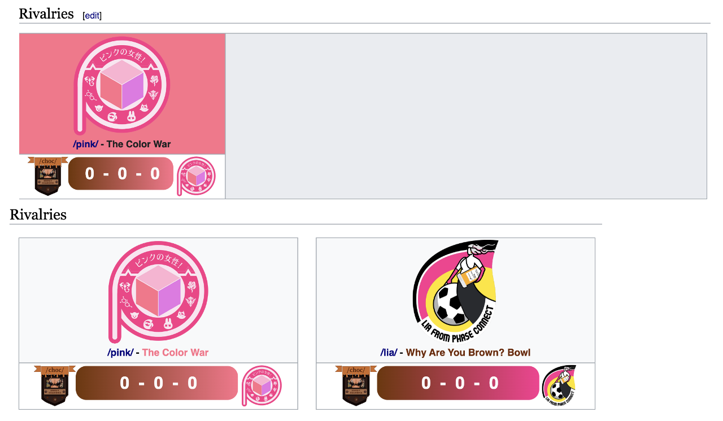
Task: Click /choc/ badge in lower Color War card
Action: tap(55, 386)
